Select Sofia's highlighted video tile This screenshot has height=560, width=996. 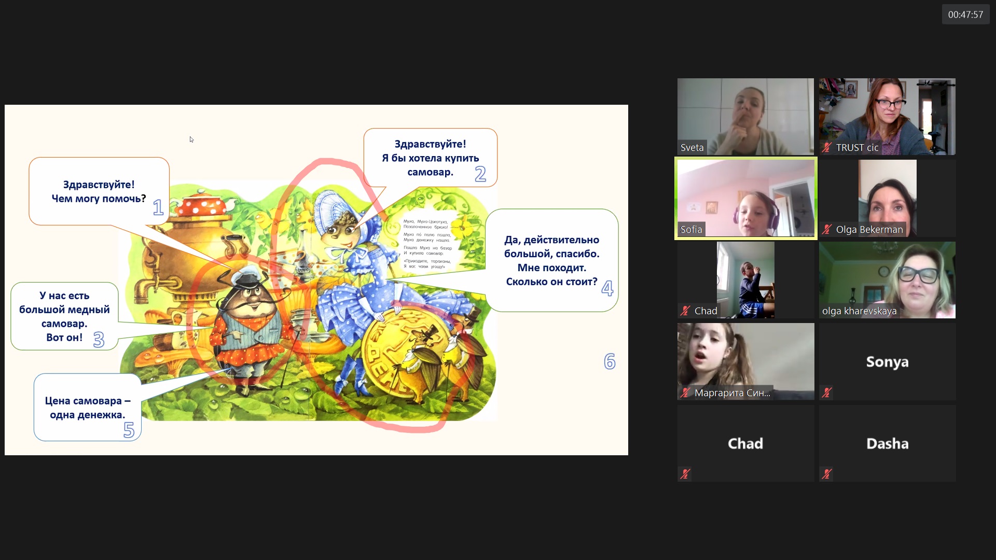[745, 198]
